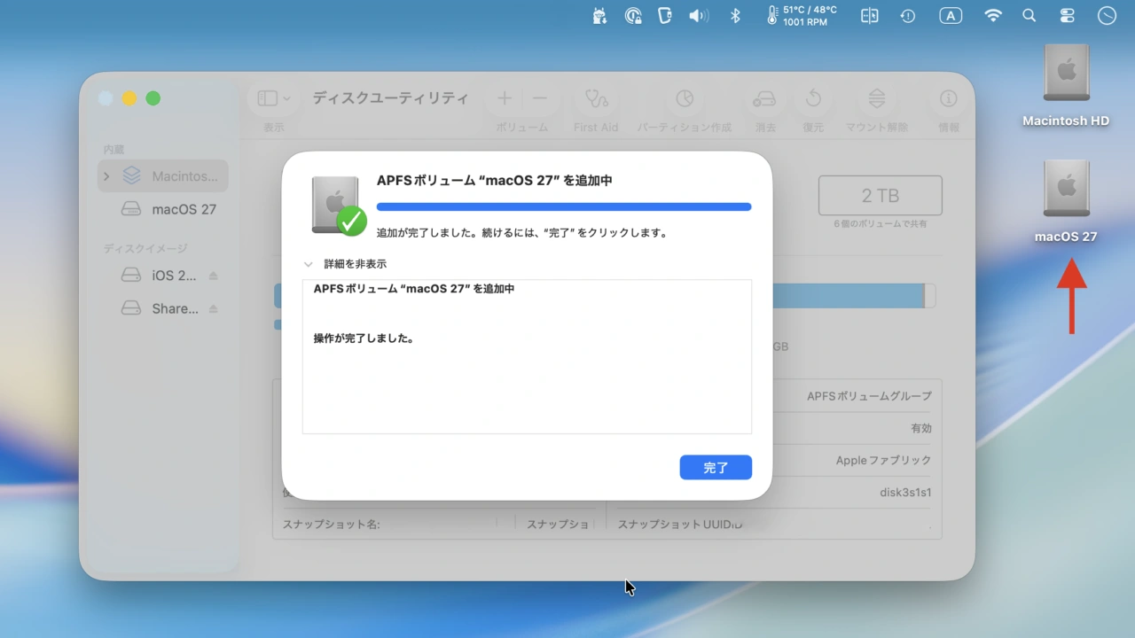
Task: Open Spotlight search in menu bar
Action: tap(1029, 15)
